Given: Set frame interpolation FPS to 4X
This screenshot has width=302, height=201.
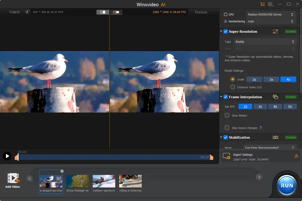Looking at the screenshot, I should click(x=275, y=107).
